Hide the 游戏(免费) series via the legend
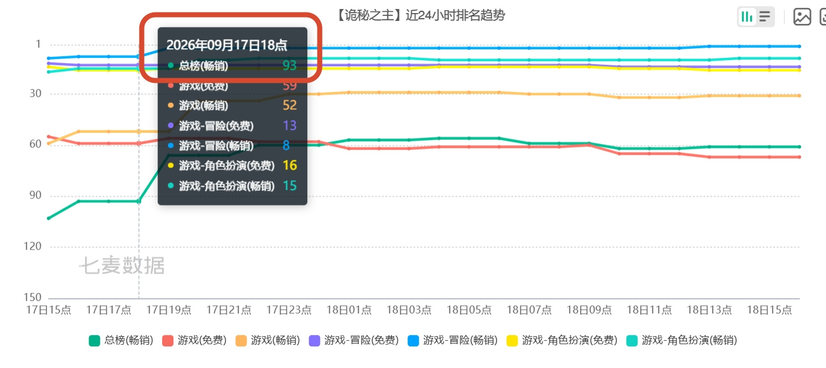Viewport: 826px width, 368px height. click(x=194, y=341)
